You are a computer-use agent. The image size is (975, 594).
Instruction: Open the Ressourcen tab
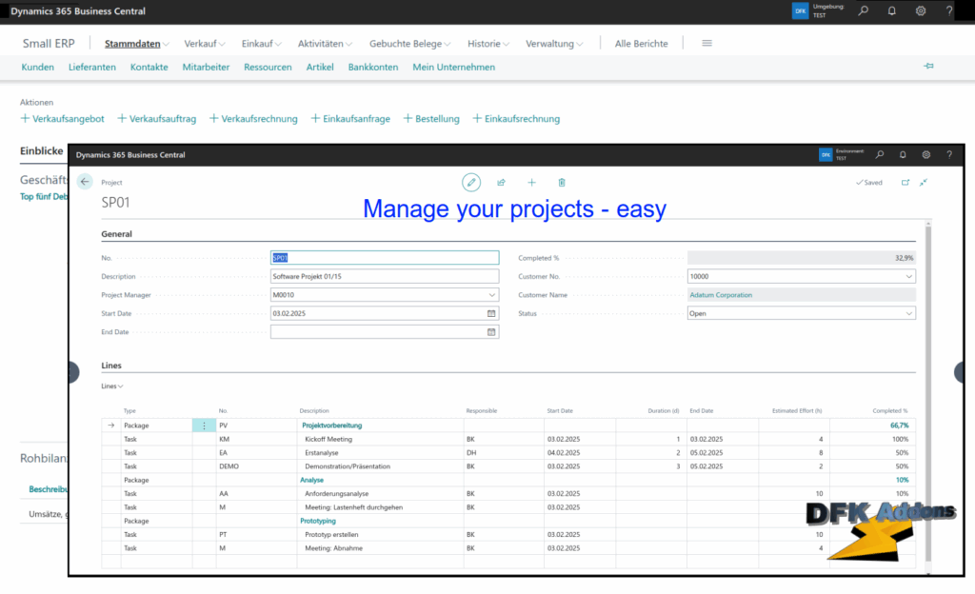268,67
